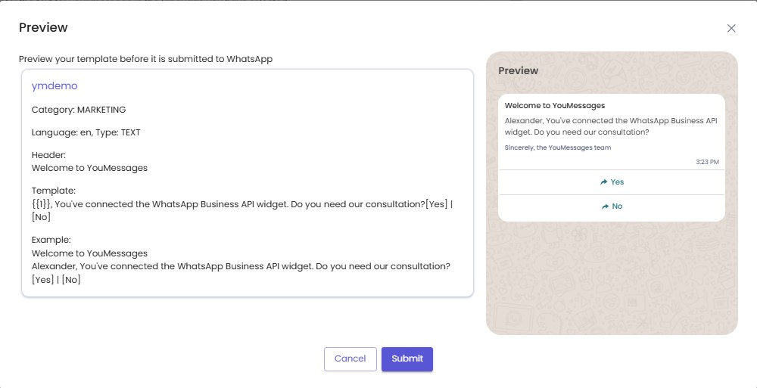Click the Example: label in template details
This screenshot has height=388, width=757.
coord(51,240)
